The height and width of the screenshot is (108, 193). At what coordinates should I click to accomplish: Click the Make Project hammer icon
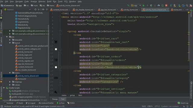(x=128, y=5)
